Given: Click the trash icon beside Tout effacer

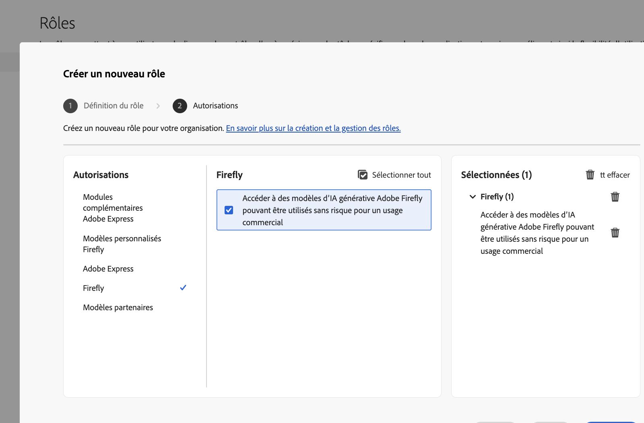Looking at the screenshot, I should 590,174.
